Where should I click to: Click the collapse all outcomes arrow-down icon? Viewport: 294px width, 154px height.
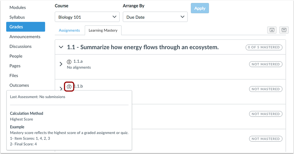tap(272, 30)
